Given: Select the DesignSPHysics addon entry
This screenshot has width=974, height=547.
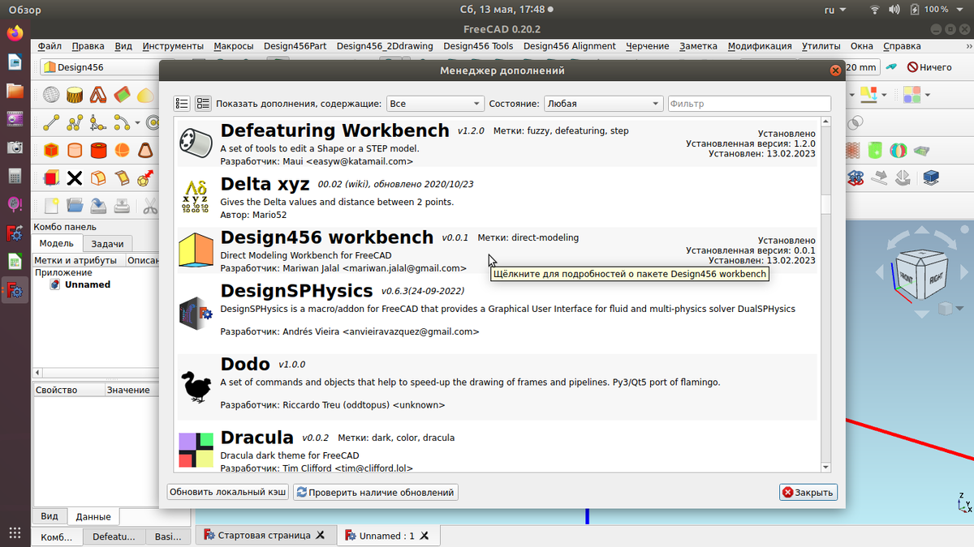Looking at the screenshot, I should 497,312.
